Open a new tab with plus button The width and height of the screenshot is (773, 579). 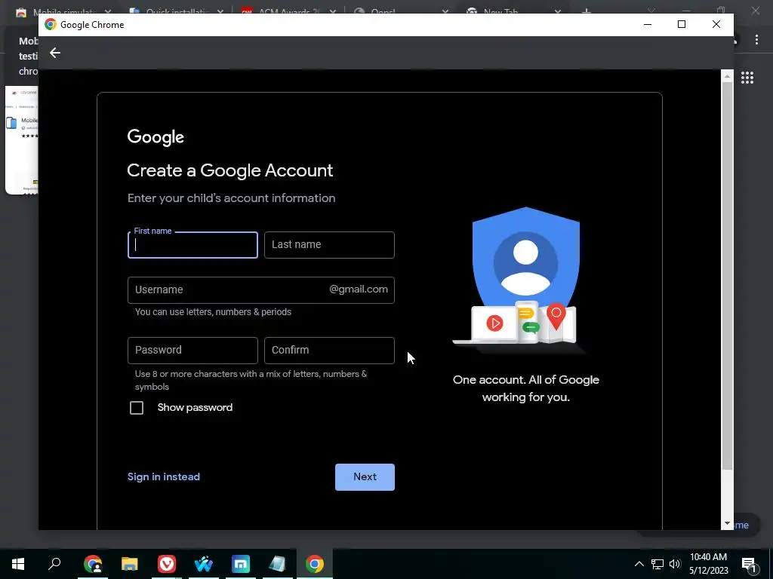[x=586, y=11]
